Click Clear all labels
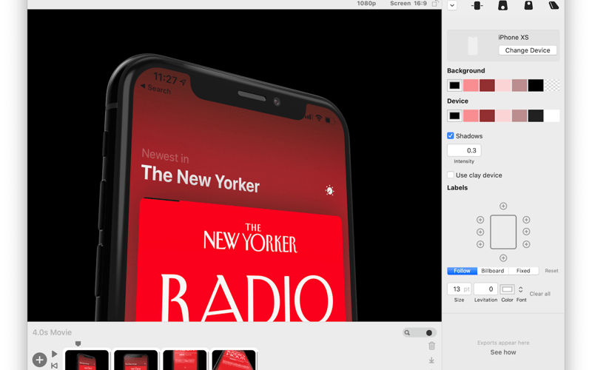592x370 pixels. 539,294
